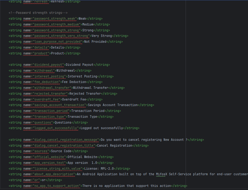
Task: Click the text "Do you want to cancel registering"
Action: (131, 140)
